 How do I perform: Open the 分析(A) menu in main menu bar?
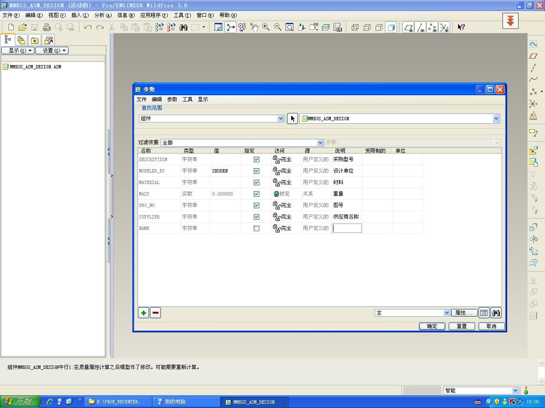(x=103, y=15)
